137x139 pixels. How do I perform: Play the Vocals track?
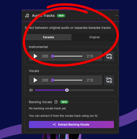[x=35, y=80]
